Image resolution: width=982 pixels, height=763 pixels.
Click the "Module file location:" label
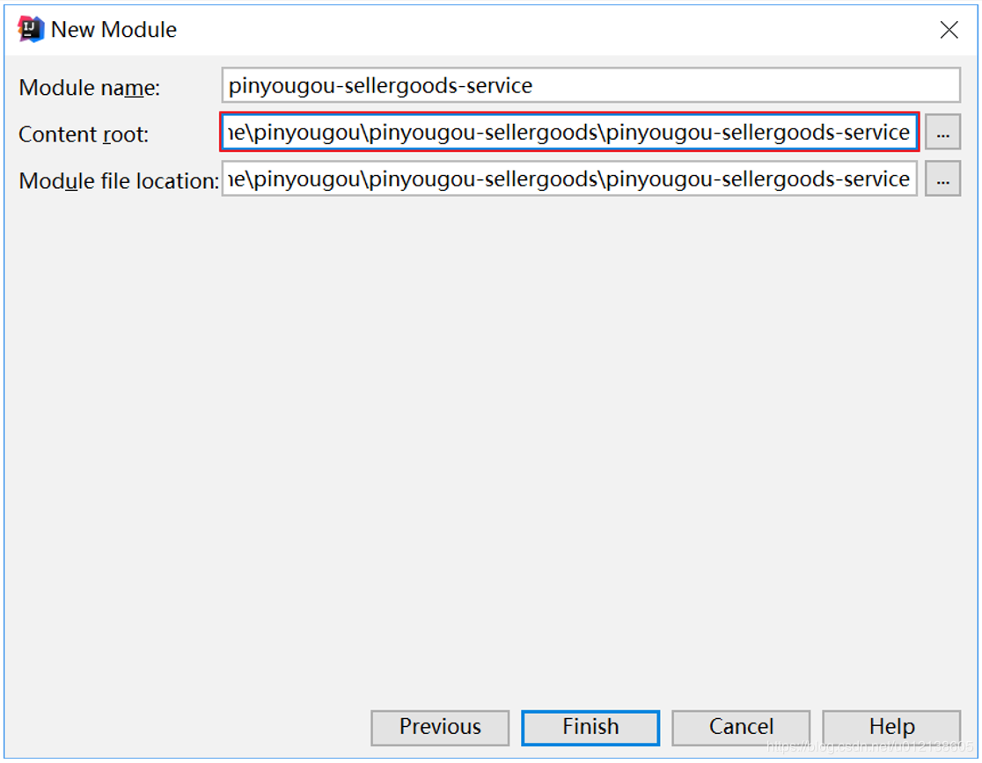coord(119,181)
